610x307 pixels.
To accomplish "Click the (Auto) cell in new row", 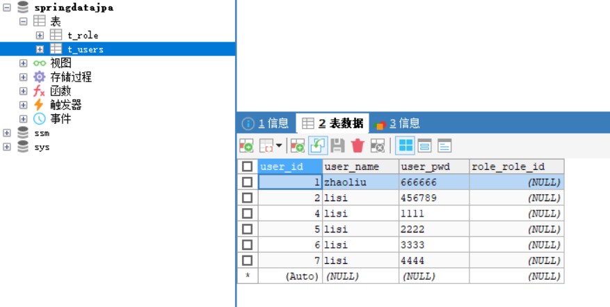I will pyautogui.click(x=290, y=276).
